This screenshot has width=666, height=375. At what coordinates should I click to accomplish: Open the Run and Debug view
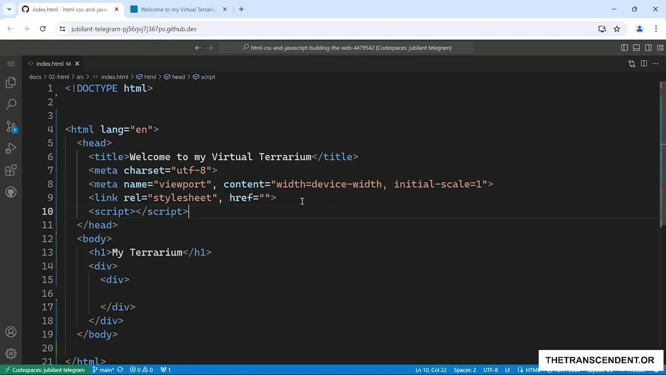coord(11,148)
